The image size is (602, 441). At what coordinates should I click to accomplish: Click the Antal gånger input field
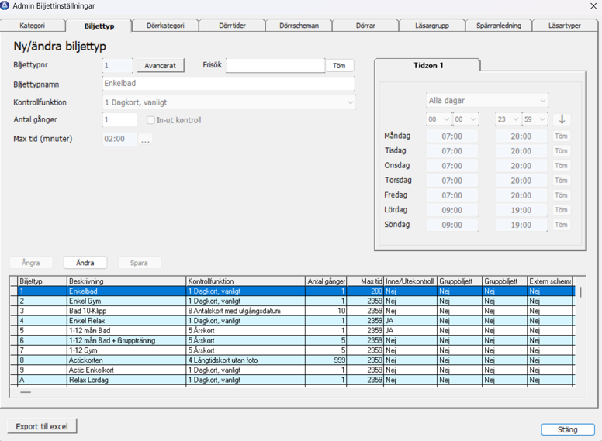tap(119, 120)
